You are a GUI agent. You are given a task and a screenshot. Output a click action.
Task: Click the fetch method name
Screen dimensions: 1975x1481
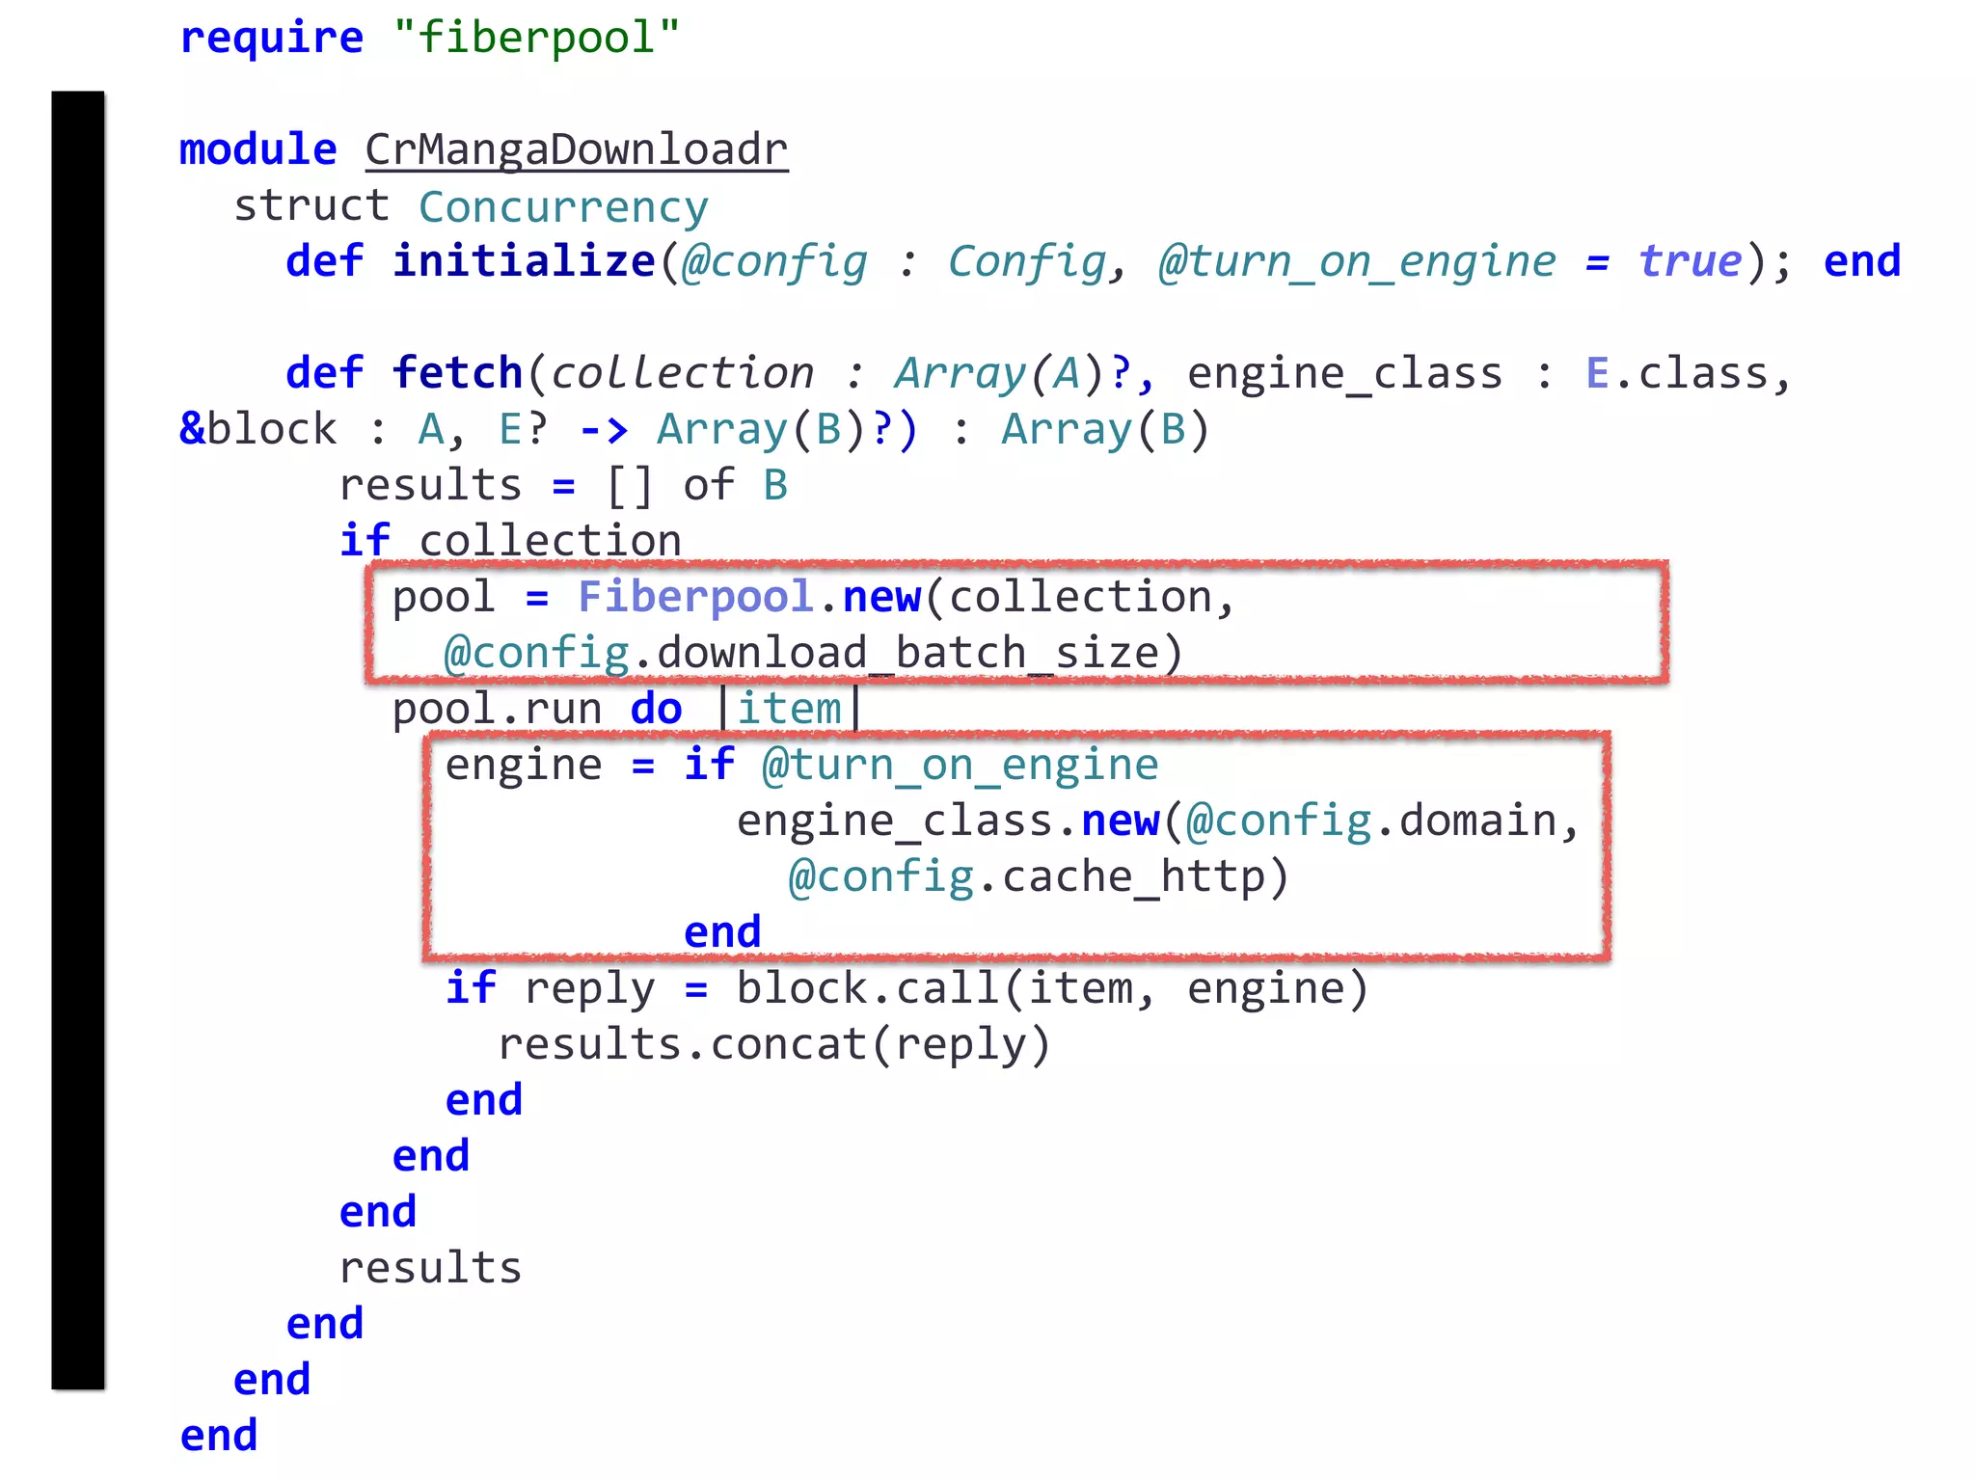click(x=457, y=373)
